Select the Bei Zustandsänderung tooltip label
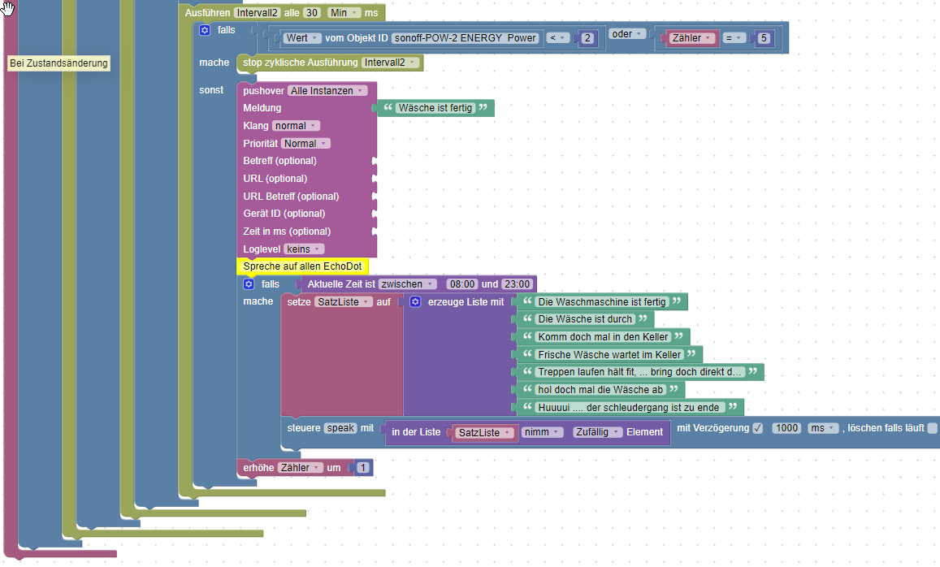Viewport: 940px width, 567px height. point(58,63)
